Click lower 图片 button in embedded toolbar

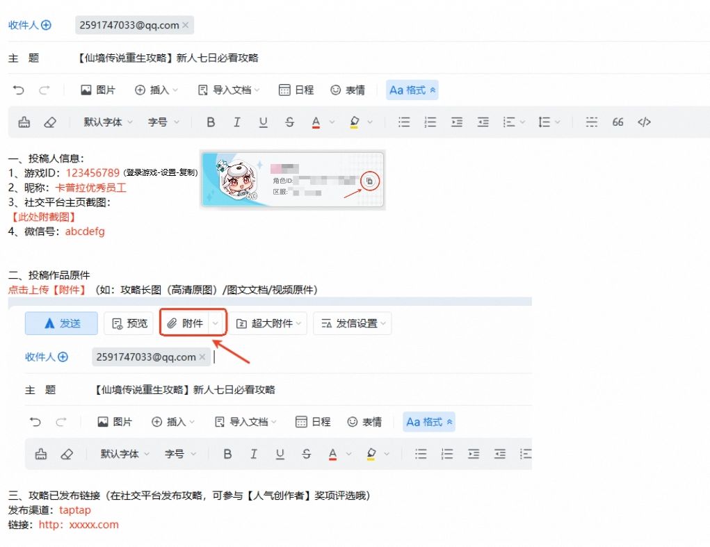coord(115,422)
